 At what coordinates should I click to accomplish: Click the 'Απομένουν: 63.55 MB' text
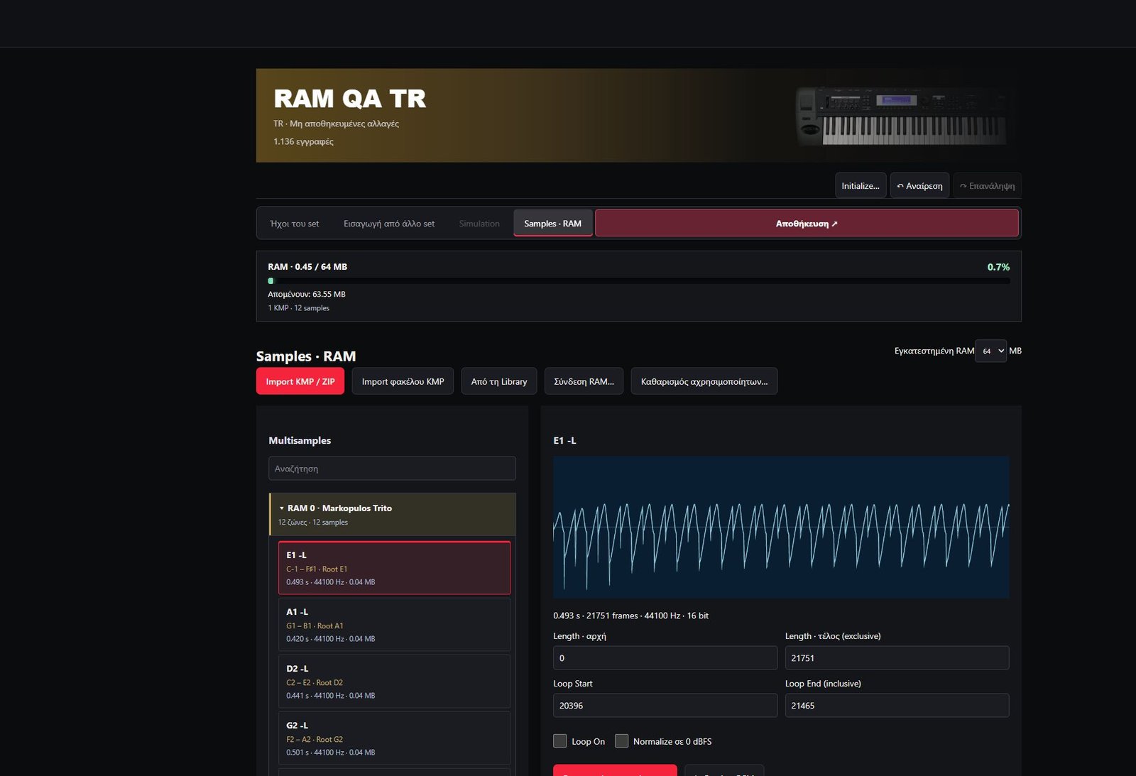307,294
